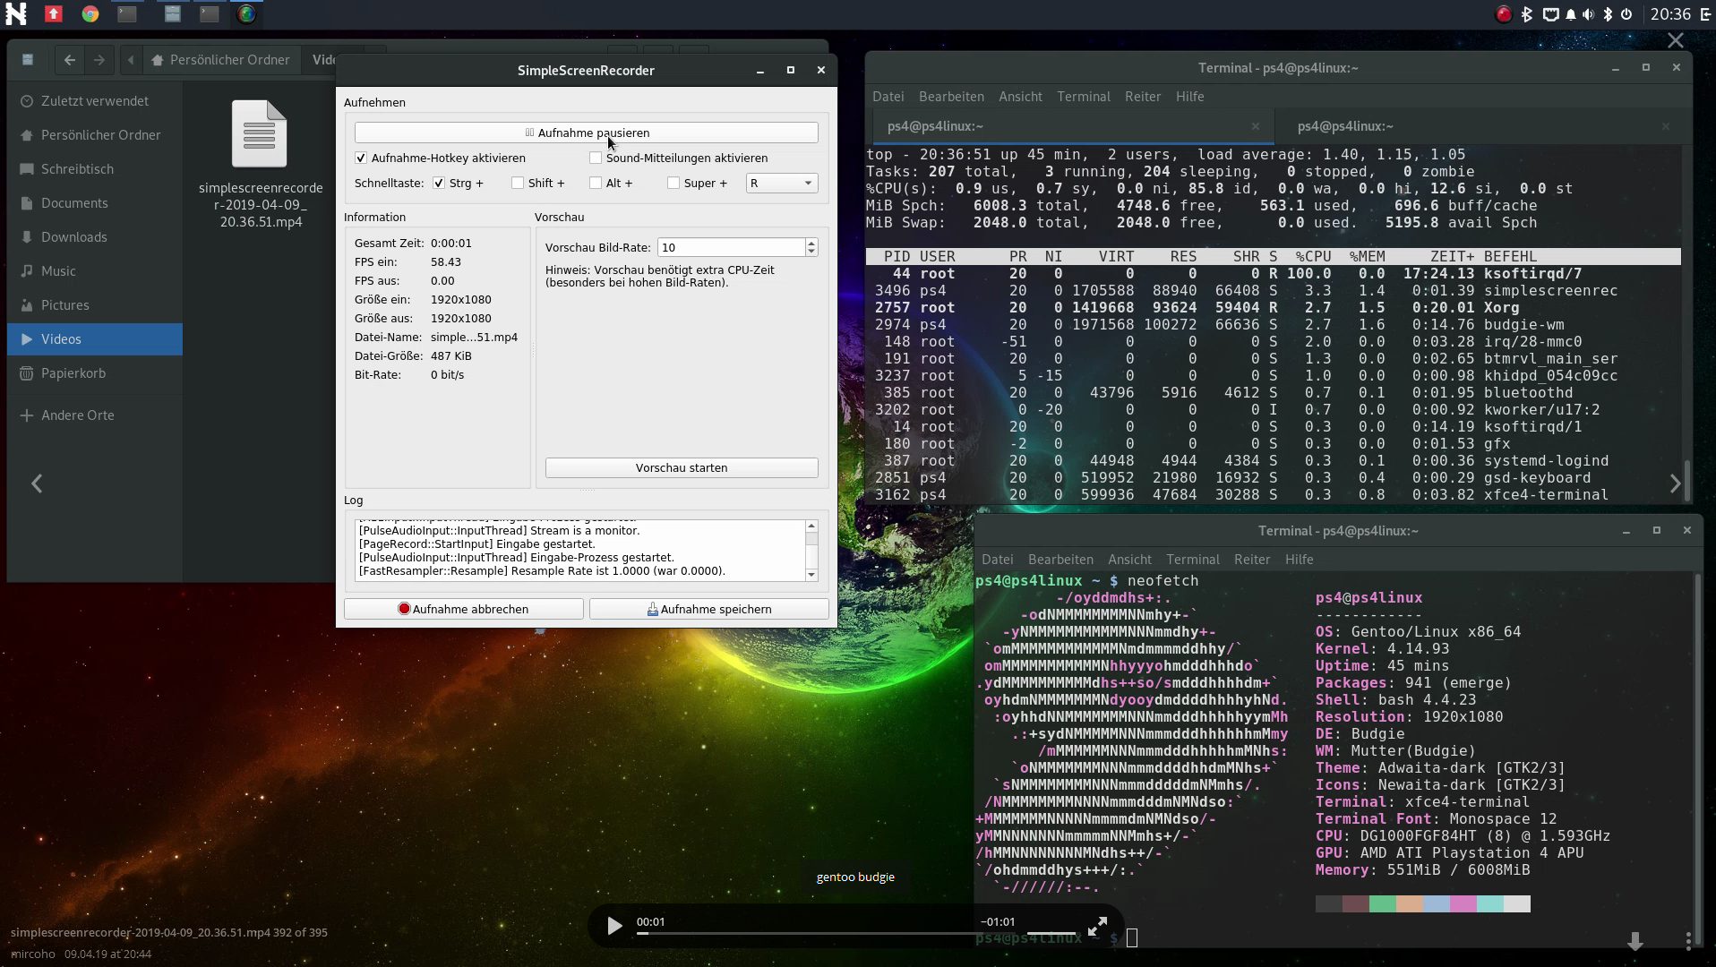1716x967 pixels.
Task: Open the hotkey letter R dropdown
Action: coord(781,184)
